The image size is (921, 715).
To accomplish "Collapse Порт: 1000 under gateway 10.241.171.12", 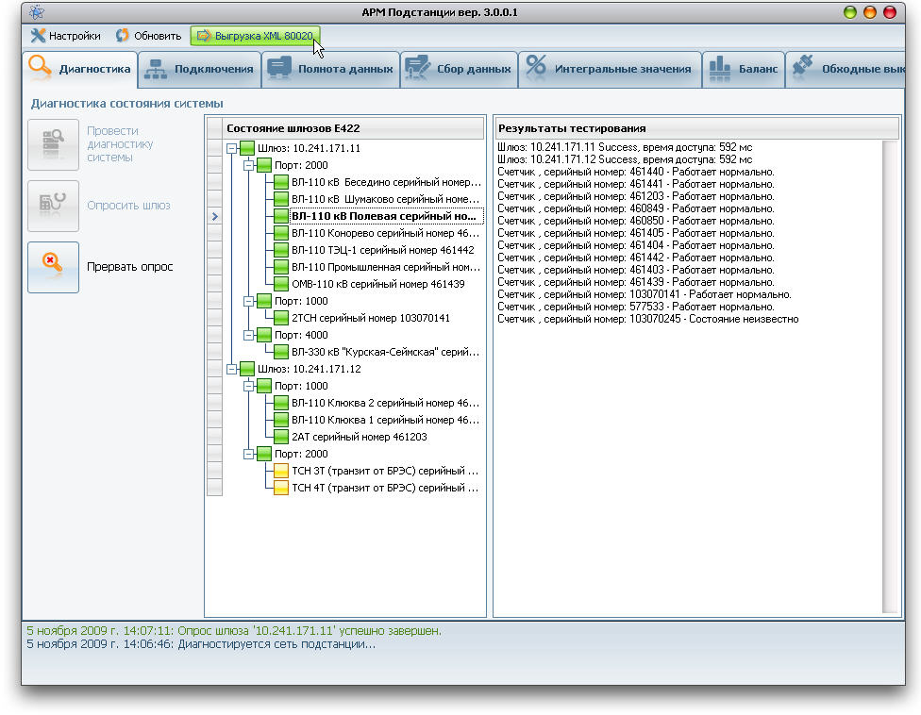I will click(x=249, y=386).
